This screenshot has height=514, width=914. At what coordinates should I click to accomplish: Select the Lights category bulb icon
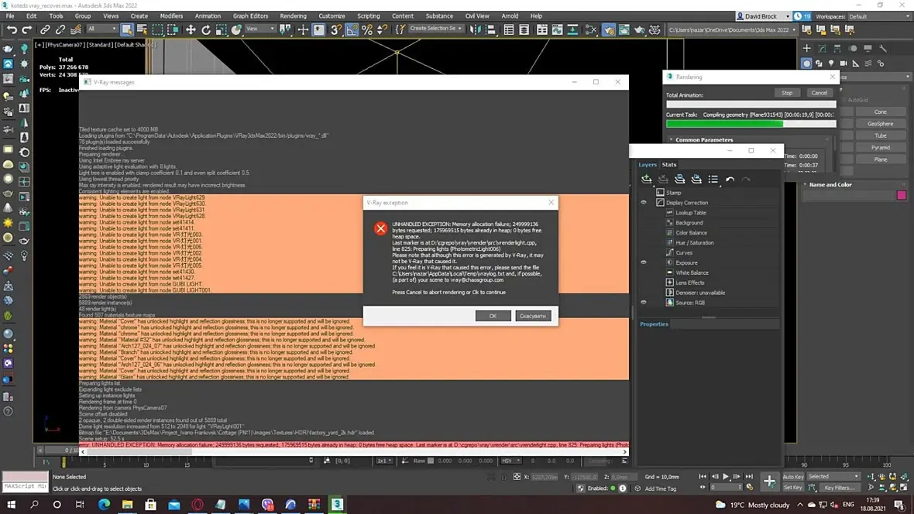pos(831,63)
